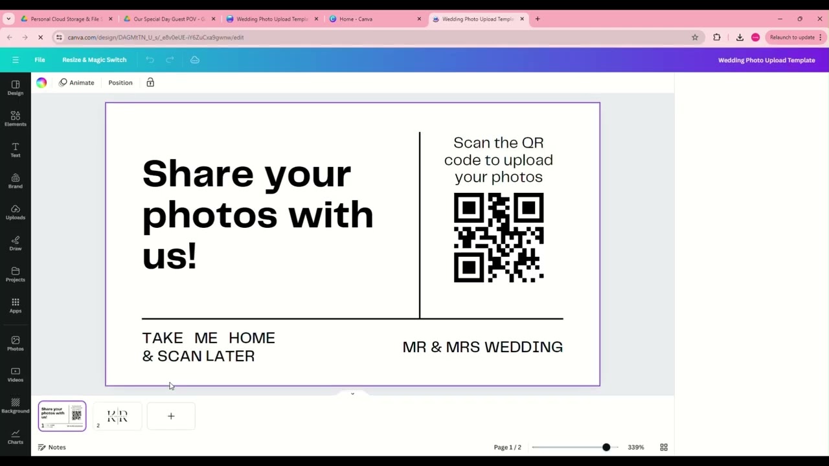Switch to Our Special Day Guest POV tab
Viewport: 829px width, 466px height.
tap(168, 19)
